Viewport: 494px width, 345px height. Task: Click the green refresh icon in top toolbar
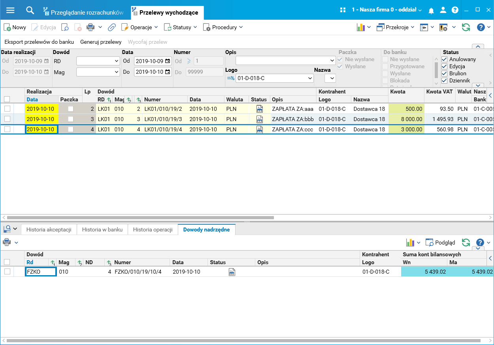[466, 27]
